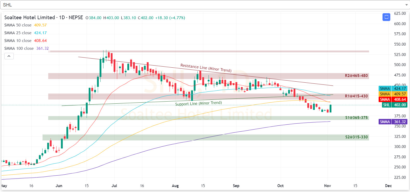The height and width of the screenshot is (192, 410).
Task: Select Support Line (Minor Trend) label
Action: (198, 103)
